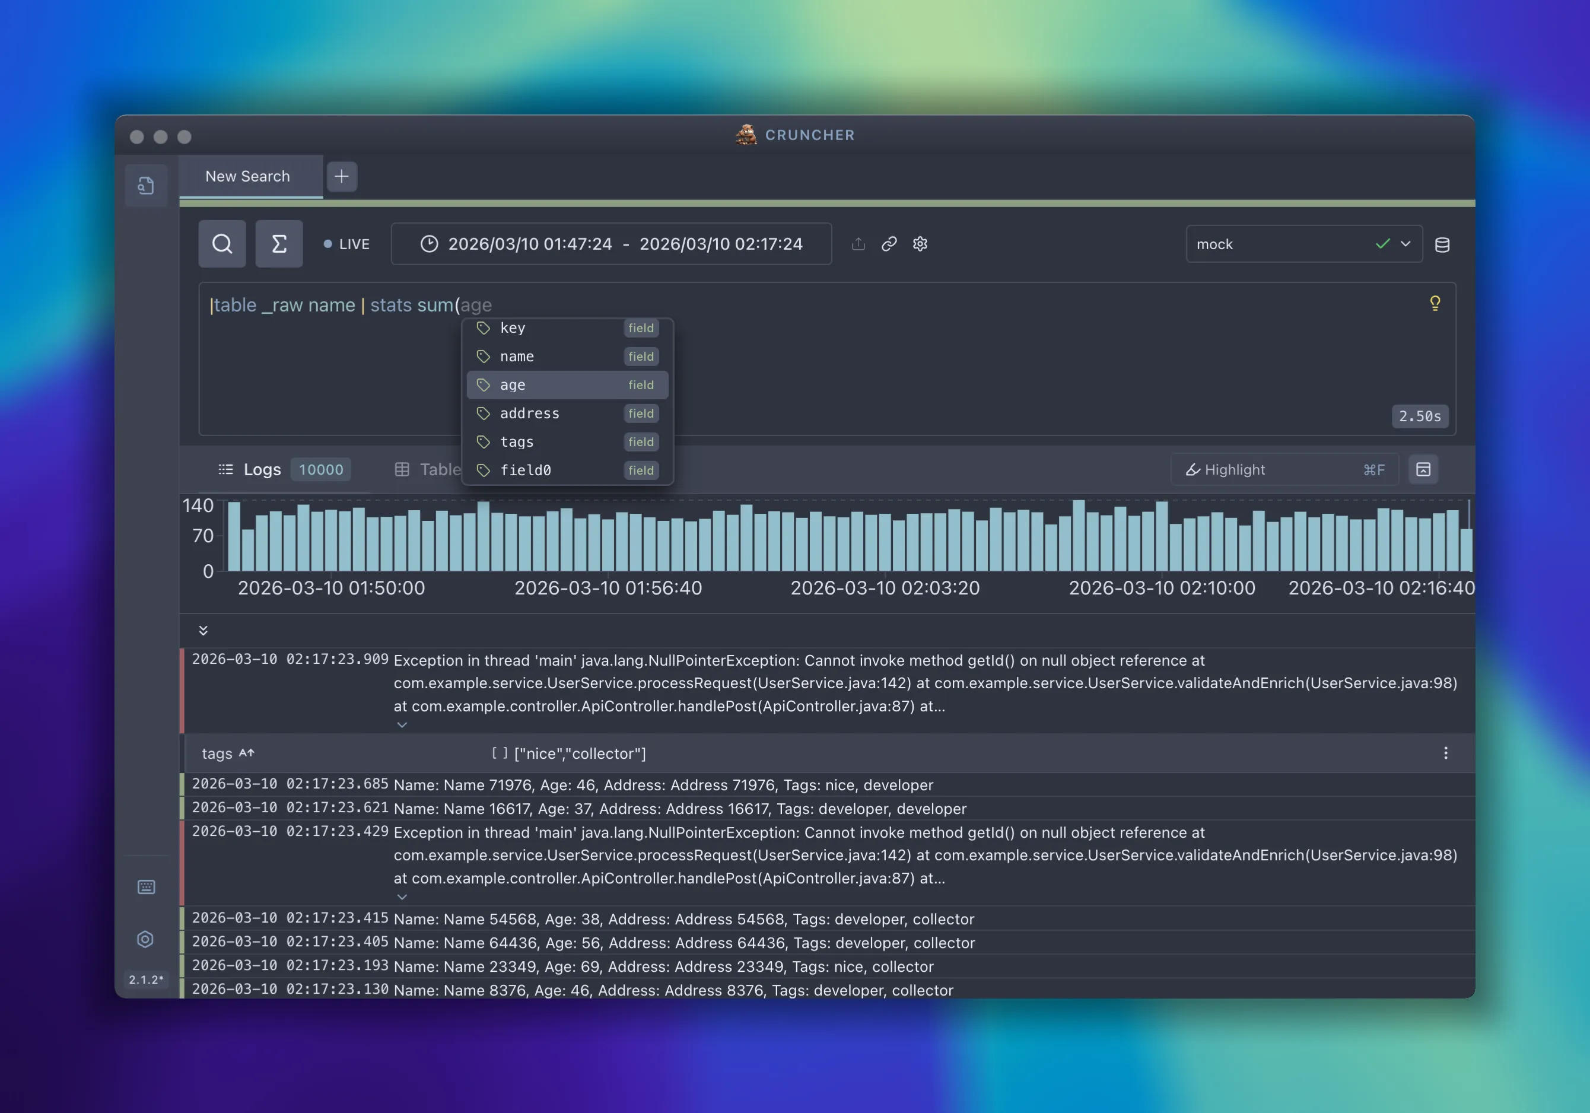Switch to the Table tab
Viewport: 1590px width, 1113px height.
428,469
